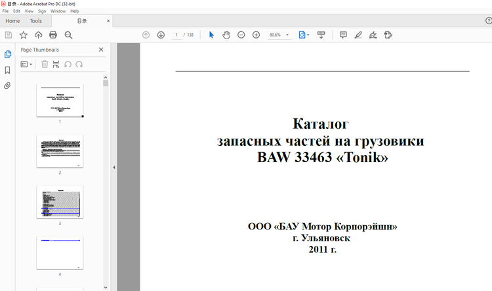Open thumbnail options dropdown menu
The image size is (492, 291).
point(27,64)
